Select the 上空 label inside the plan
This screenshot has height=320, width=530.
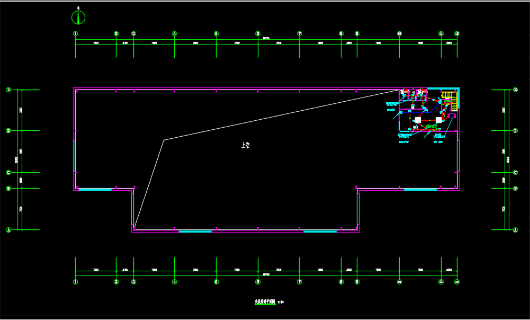coord(245,145)
